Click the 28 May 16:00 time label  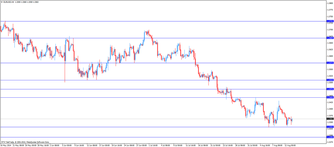tap(43, 146)
